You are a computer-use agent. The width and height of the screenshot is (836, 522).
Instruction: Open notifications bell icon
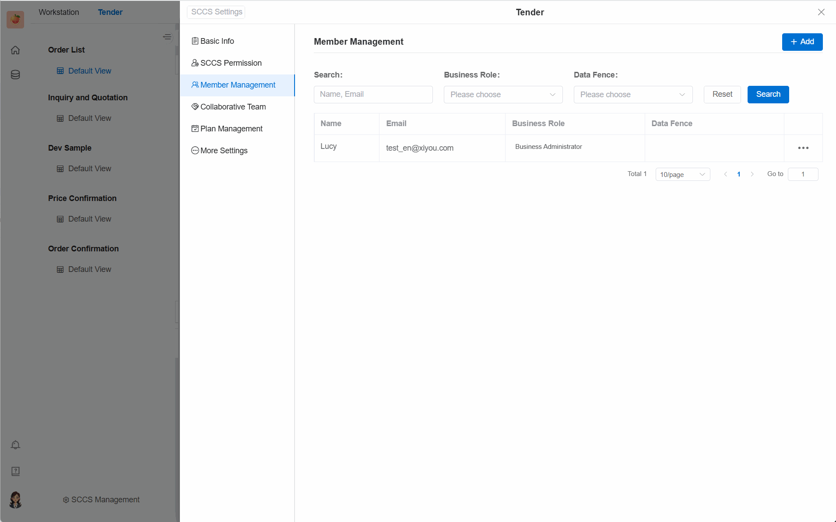pyautogui.click(x=15, y=445)
